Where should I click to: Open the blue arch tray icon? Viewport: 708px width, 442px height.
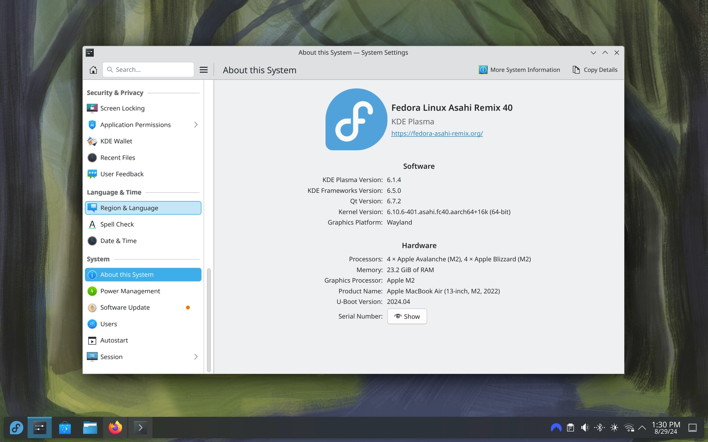point(556,428)
